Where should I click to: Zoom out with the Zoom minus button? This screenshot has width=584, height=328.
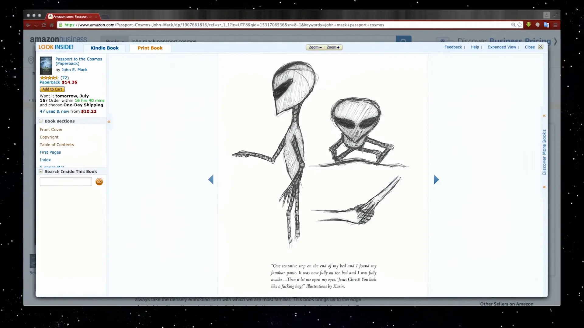point(315,47)
